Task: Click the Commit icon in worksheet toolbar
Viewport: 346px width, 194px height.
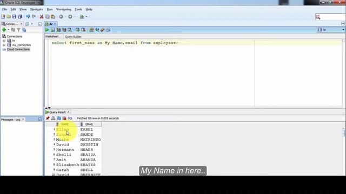Action: point(78,30)
